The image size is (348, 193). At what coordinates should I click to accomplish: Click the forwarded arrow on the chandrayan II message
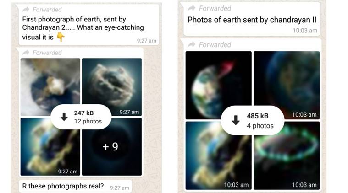(191, 8)
